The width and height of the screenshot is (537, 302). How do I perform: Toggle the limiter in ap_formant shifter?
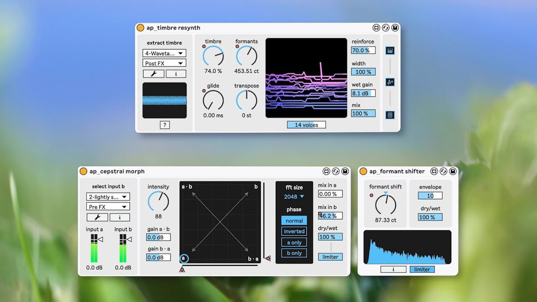422,269
